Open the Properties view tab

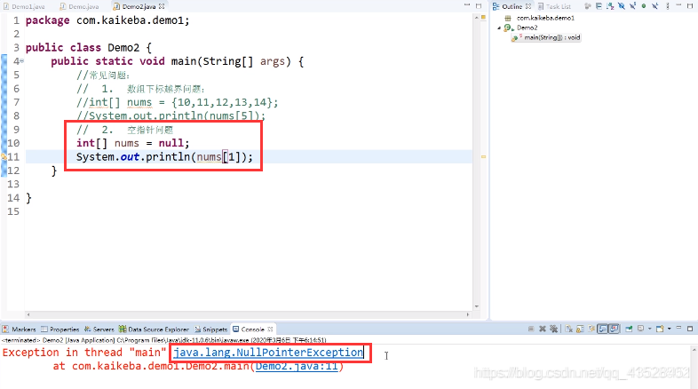pyautogui.click(x=60, y=329)
